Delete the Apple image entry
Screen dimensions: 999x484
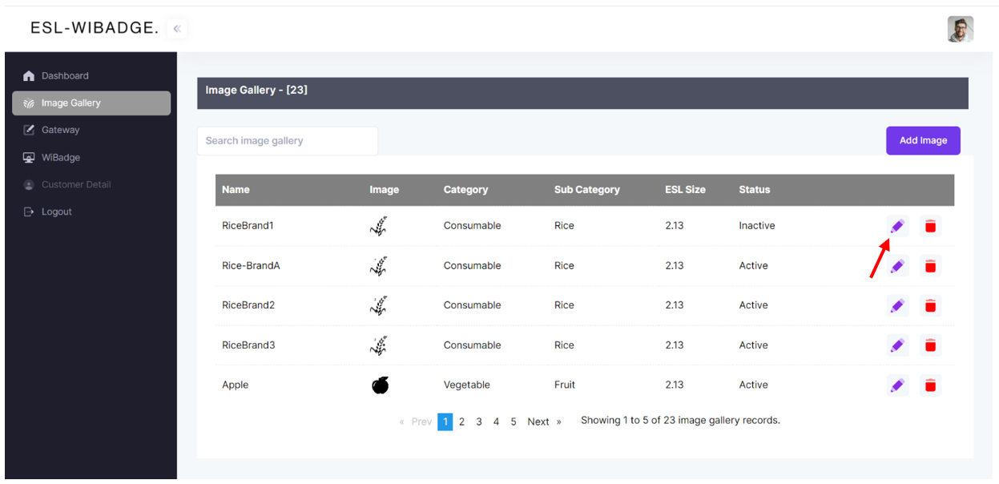(x=930, y=385)
